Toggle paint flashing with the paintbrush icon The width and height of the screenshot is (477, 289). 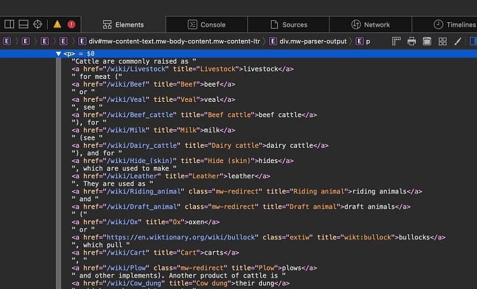point(457,41)
